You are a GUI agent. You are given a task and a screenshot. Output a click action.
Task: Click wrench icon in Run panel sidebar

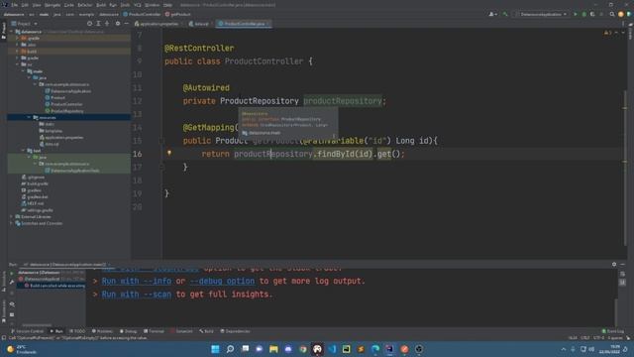pos(12,282)
